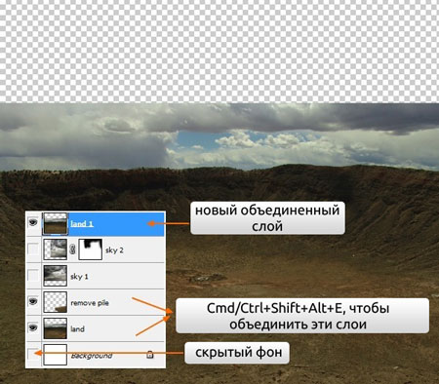Show the sky 2 layer visibility box
439x384 pixels.
point(33,250)
